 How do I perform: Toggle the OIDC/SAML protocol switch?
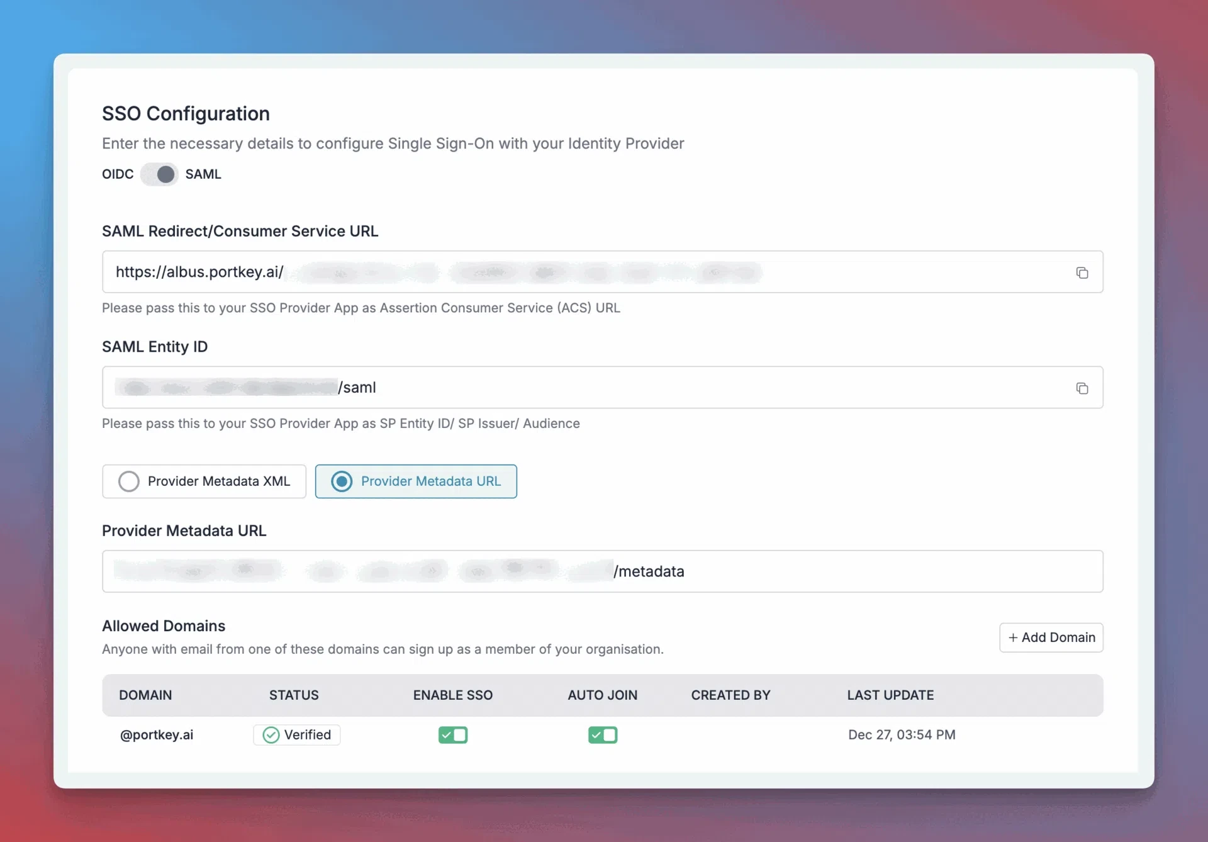point(160,174)
